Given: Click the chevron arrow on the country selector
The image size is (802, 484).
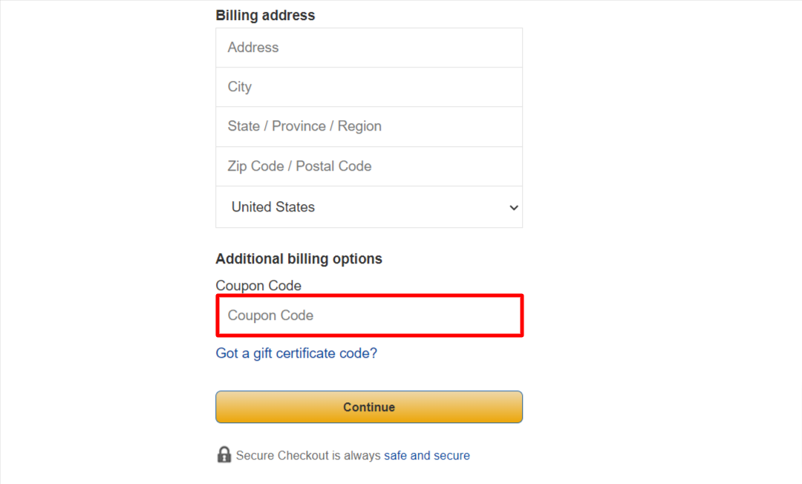Looking at the screenshot, I should tap(514, 208).
